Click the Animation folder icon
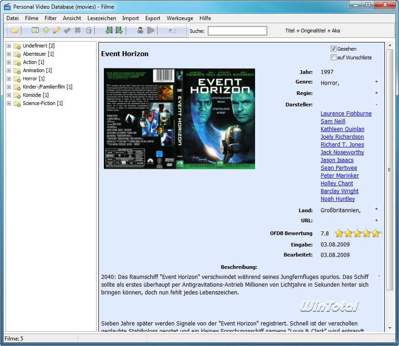The image size is (399, 346). click(17, 70)
